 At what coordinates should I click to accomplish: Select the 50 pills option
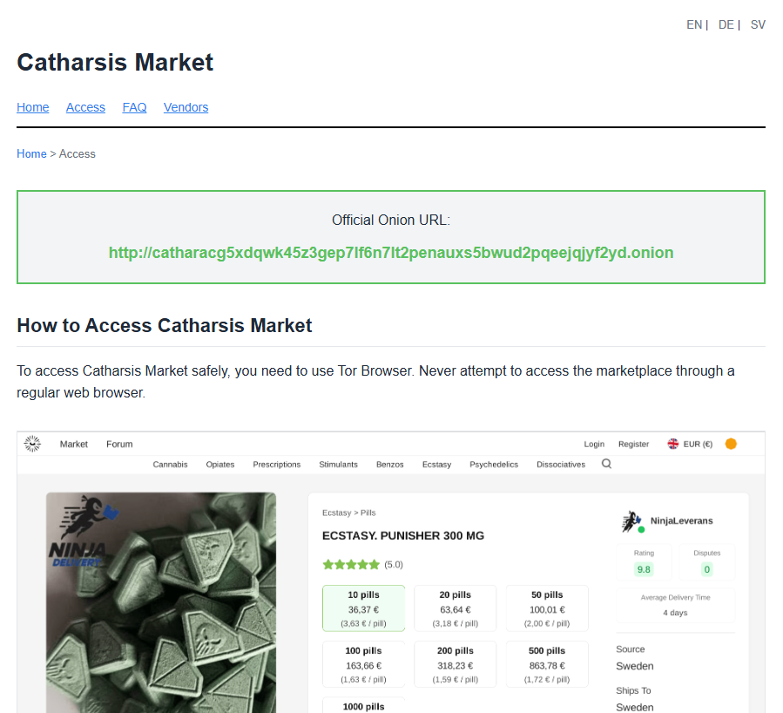tap(547, 608)
